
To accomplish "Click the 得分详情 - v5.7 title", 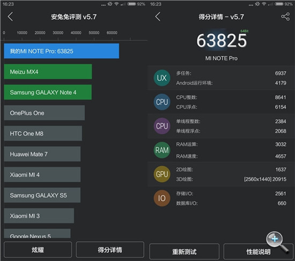I will pos(221,17).
